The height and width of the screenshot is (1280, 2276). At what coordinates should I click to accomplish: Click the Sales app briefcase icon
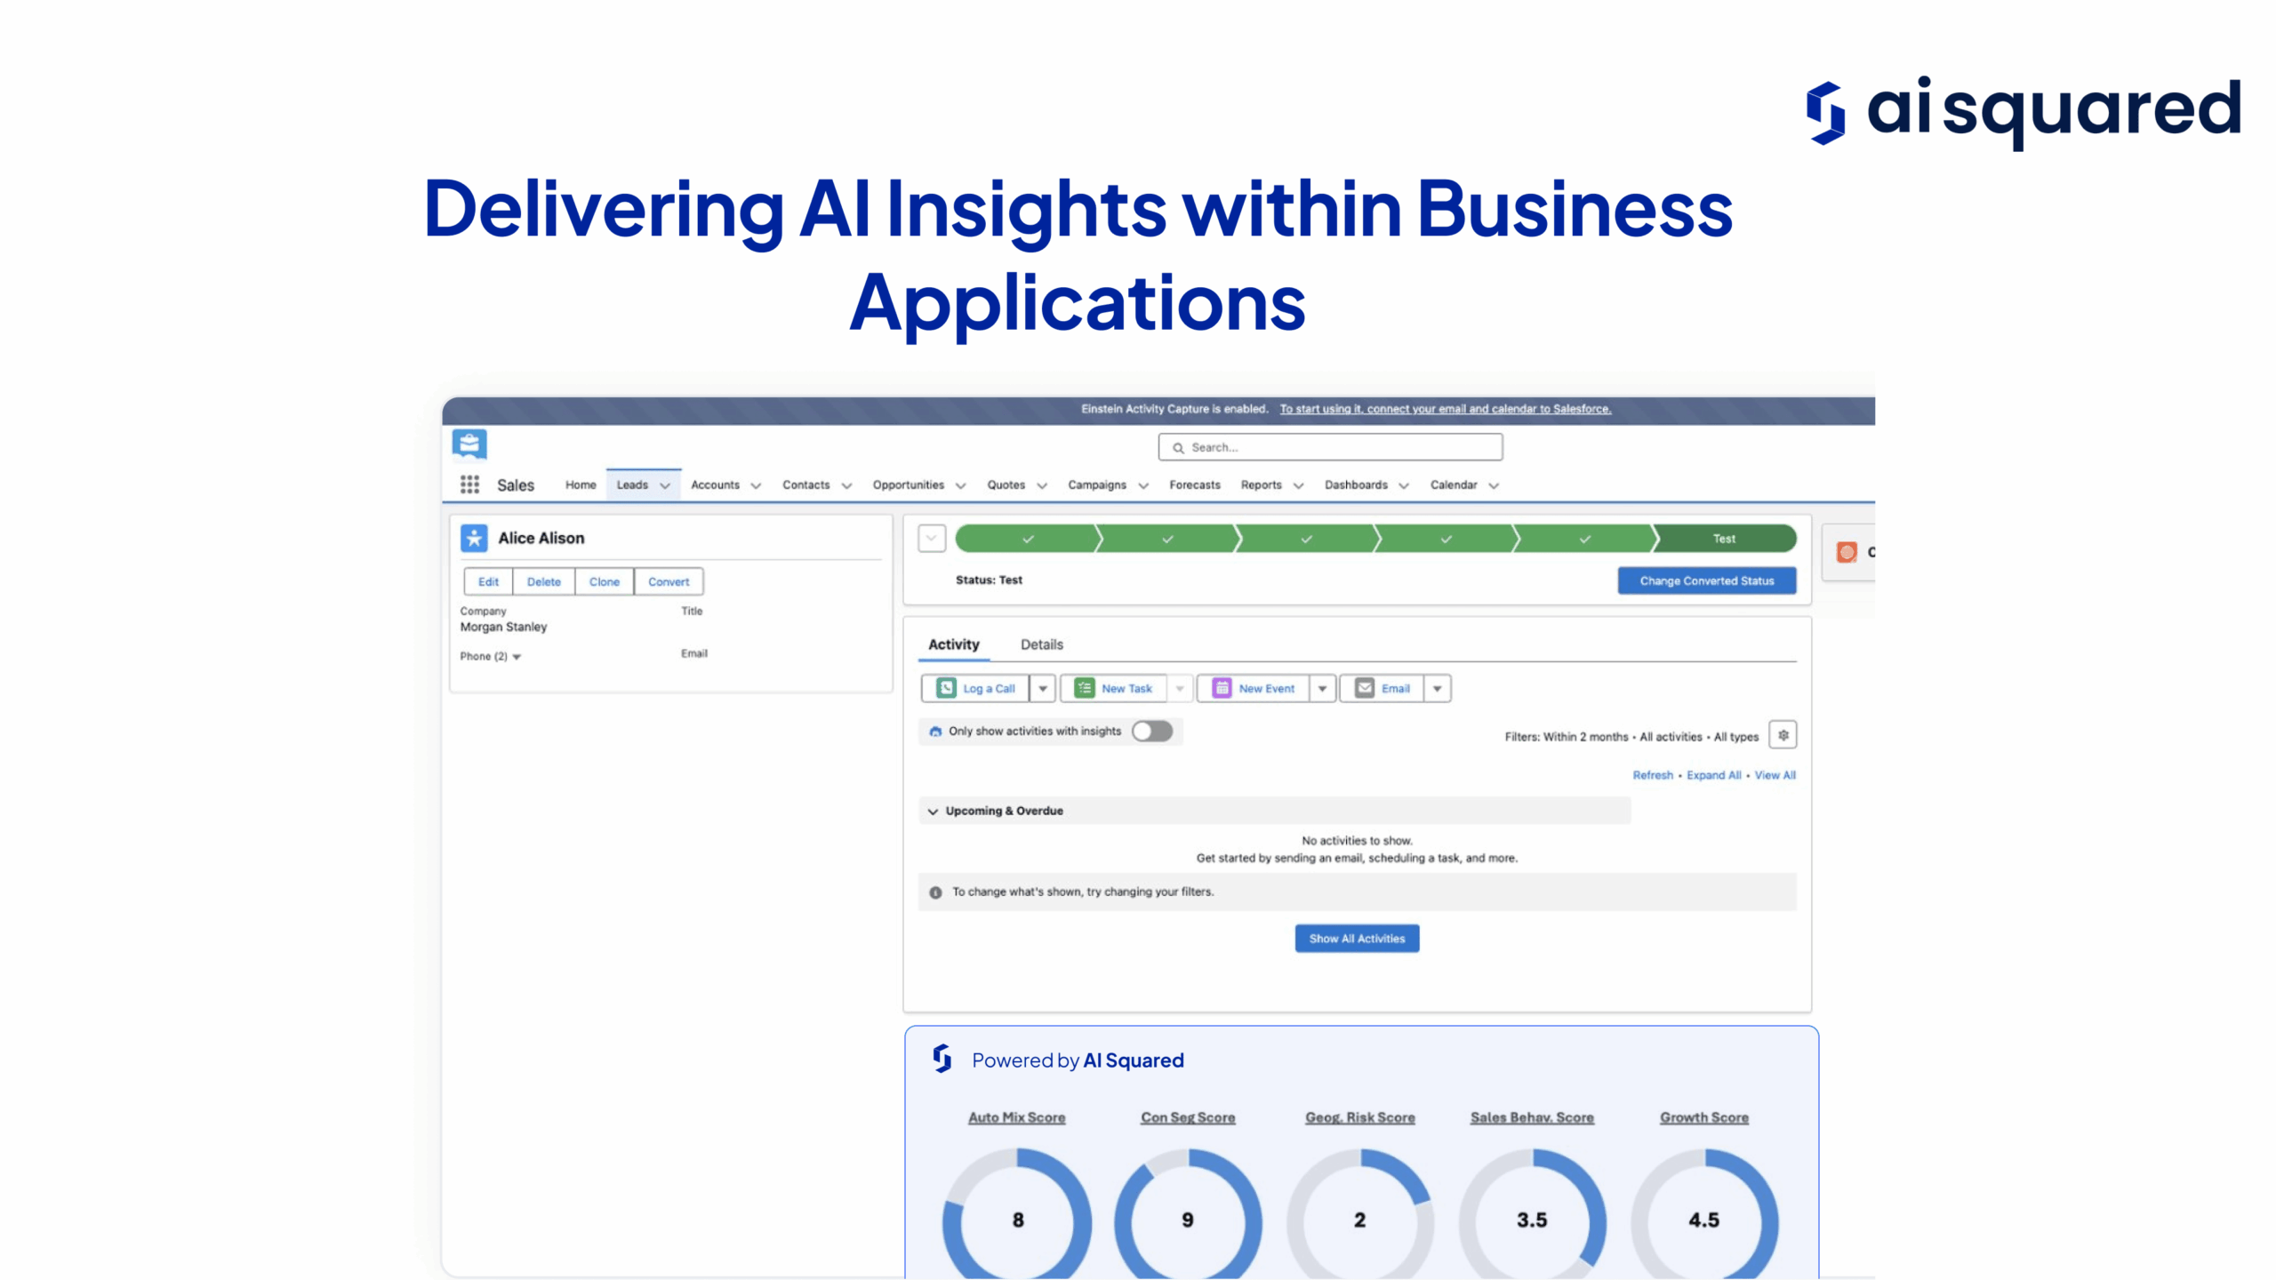(x=469, y=444)
